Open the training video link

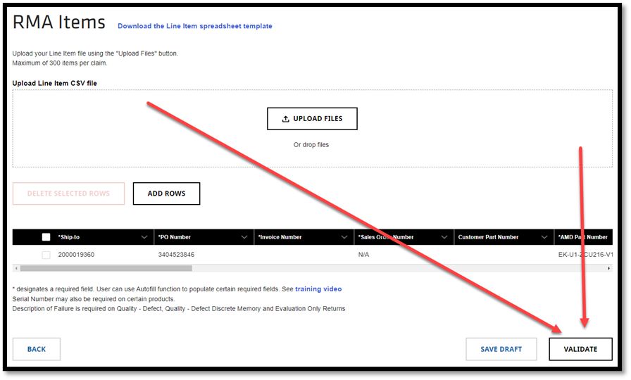(x=318, y=289)
